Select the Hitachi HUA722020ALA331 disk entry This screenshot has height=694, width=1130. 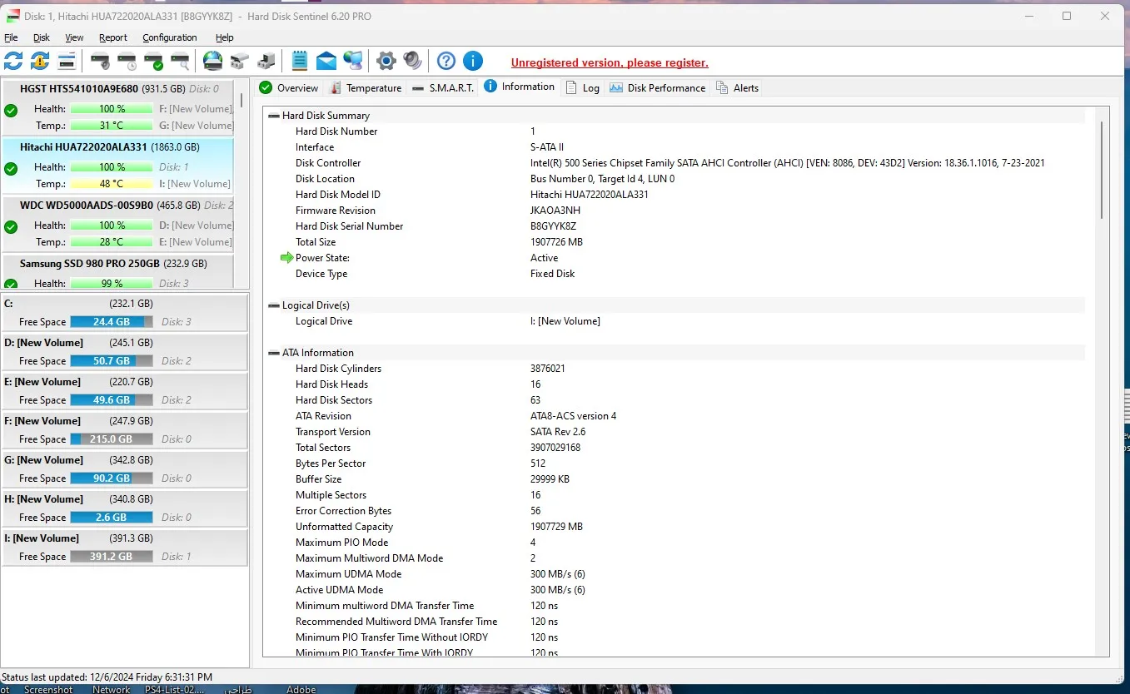[x=118, y=166]
